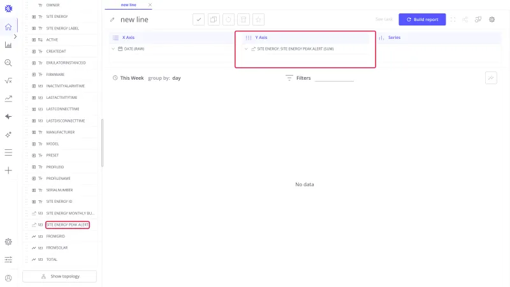Image resolution: width=510 pixels, height=287 pixels.
Task: Open the Home icon in sidebar
Action: 8,27
